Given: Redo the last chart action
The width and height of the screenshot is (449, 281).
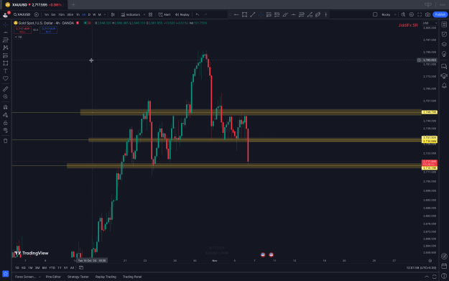Looking at the screenshot, I should coord(205,14).
